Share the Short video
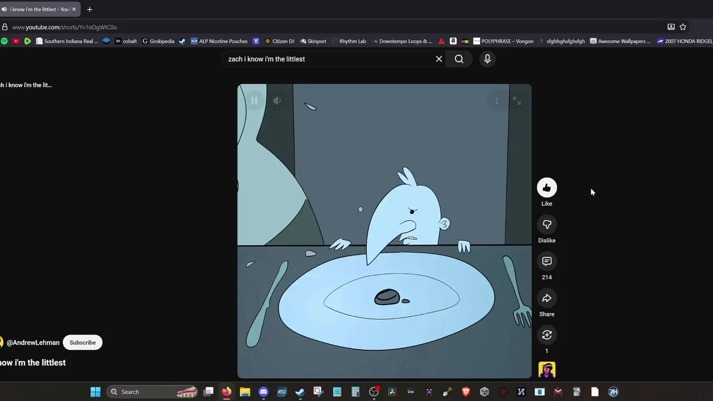Image resolution: width=713 pixels, height=401 pixels. point(546,298)
